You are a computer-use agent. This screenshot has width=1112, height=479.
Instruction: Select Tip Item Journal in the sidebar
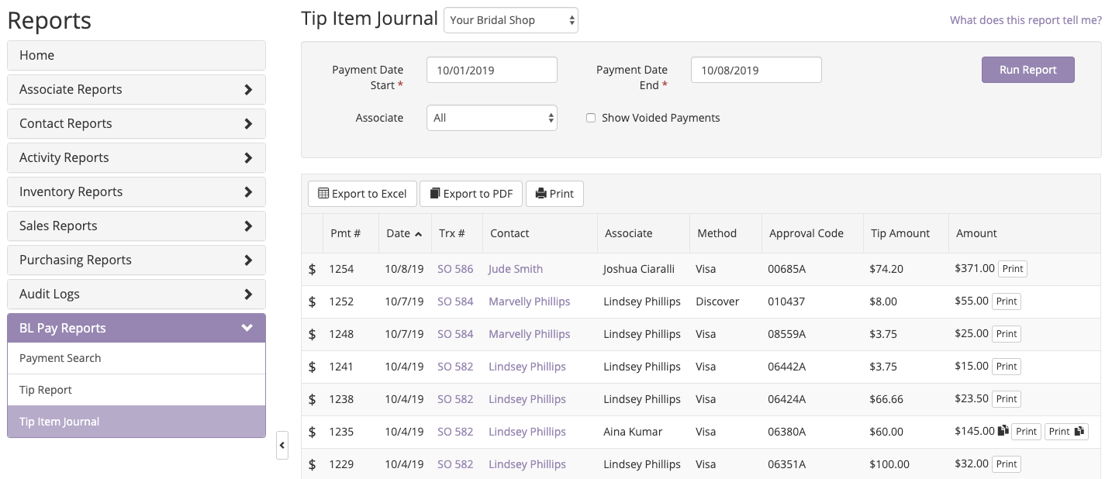(136, 422)
